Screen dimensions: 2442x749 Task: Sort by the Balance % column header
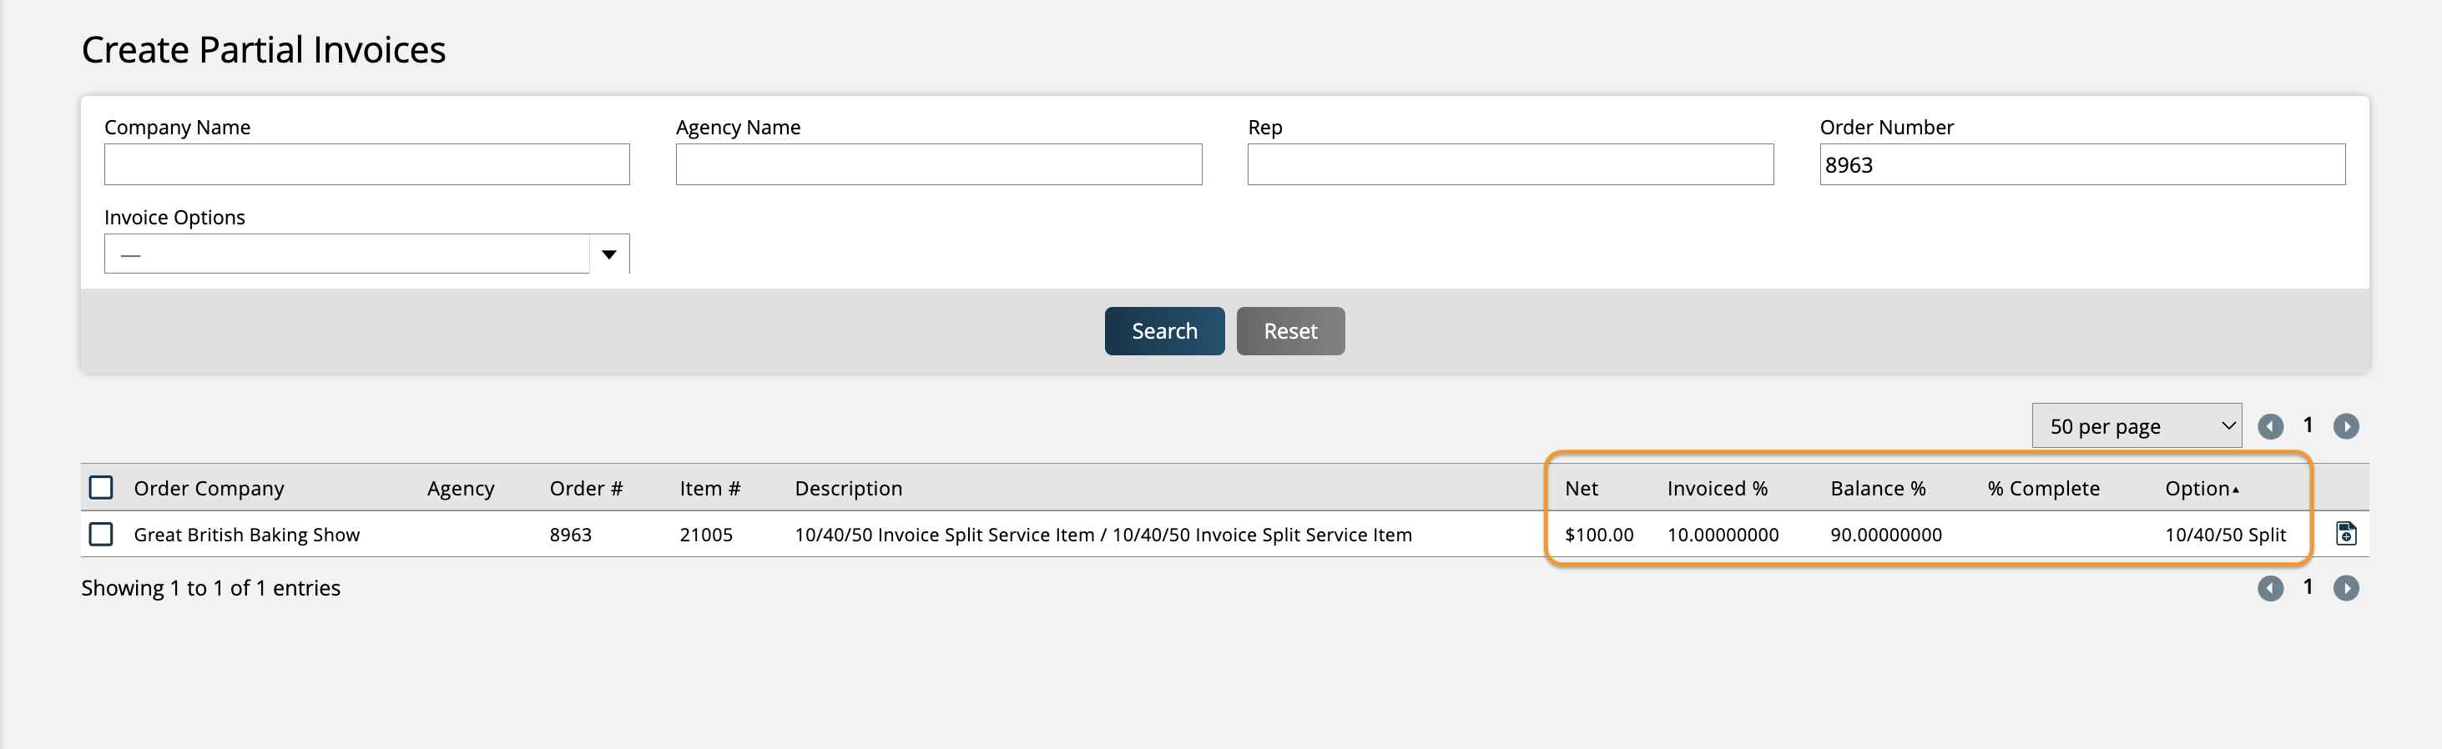tap(1877, 489)
